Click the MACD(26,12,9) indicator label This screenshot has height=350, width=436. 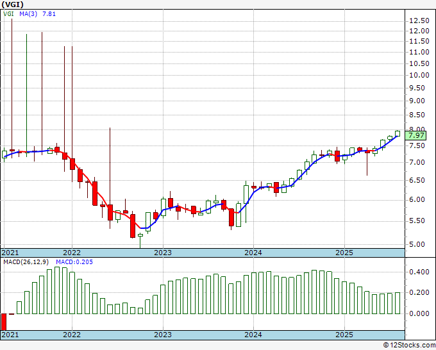[x=26, y=262]
